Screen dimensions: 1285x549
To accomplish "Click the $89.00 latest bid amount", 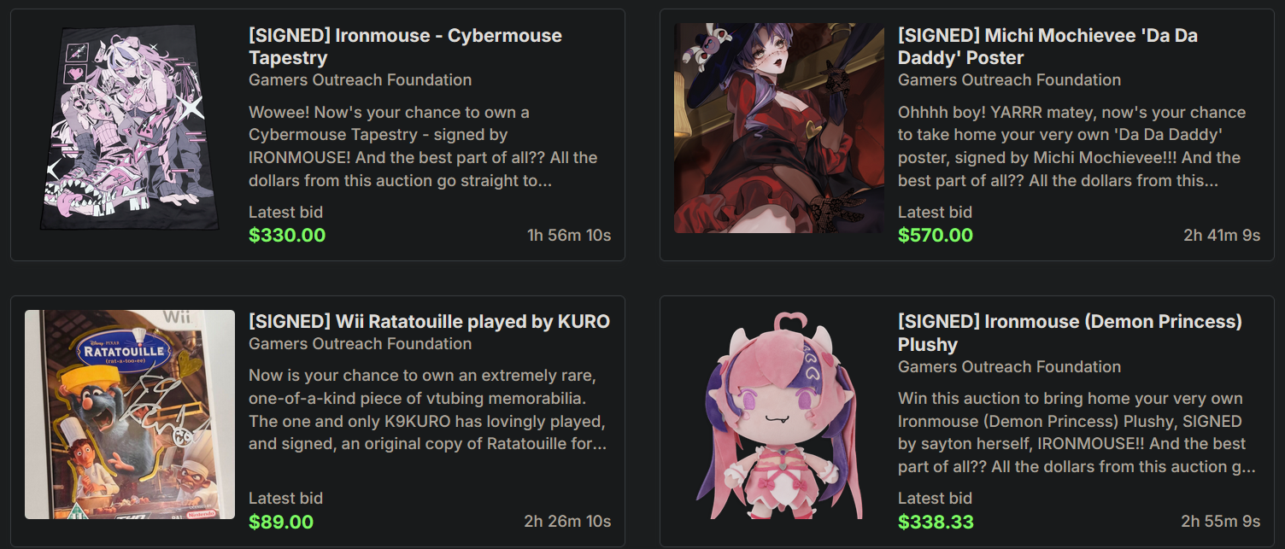I will point(281,521).
